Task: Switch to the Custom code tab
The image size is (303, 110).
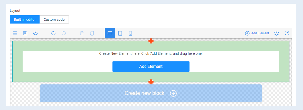Action: (x=54, y=19)
